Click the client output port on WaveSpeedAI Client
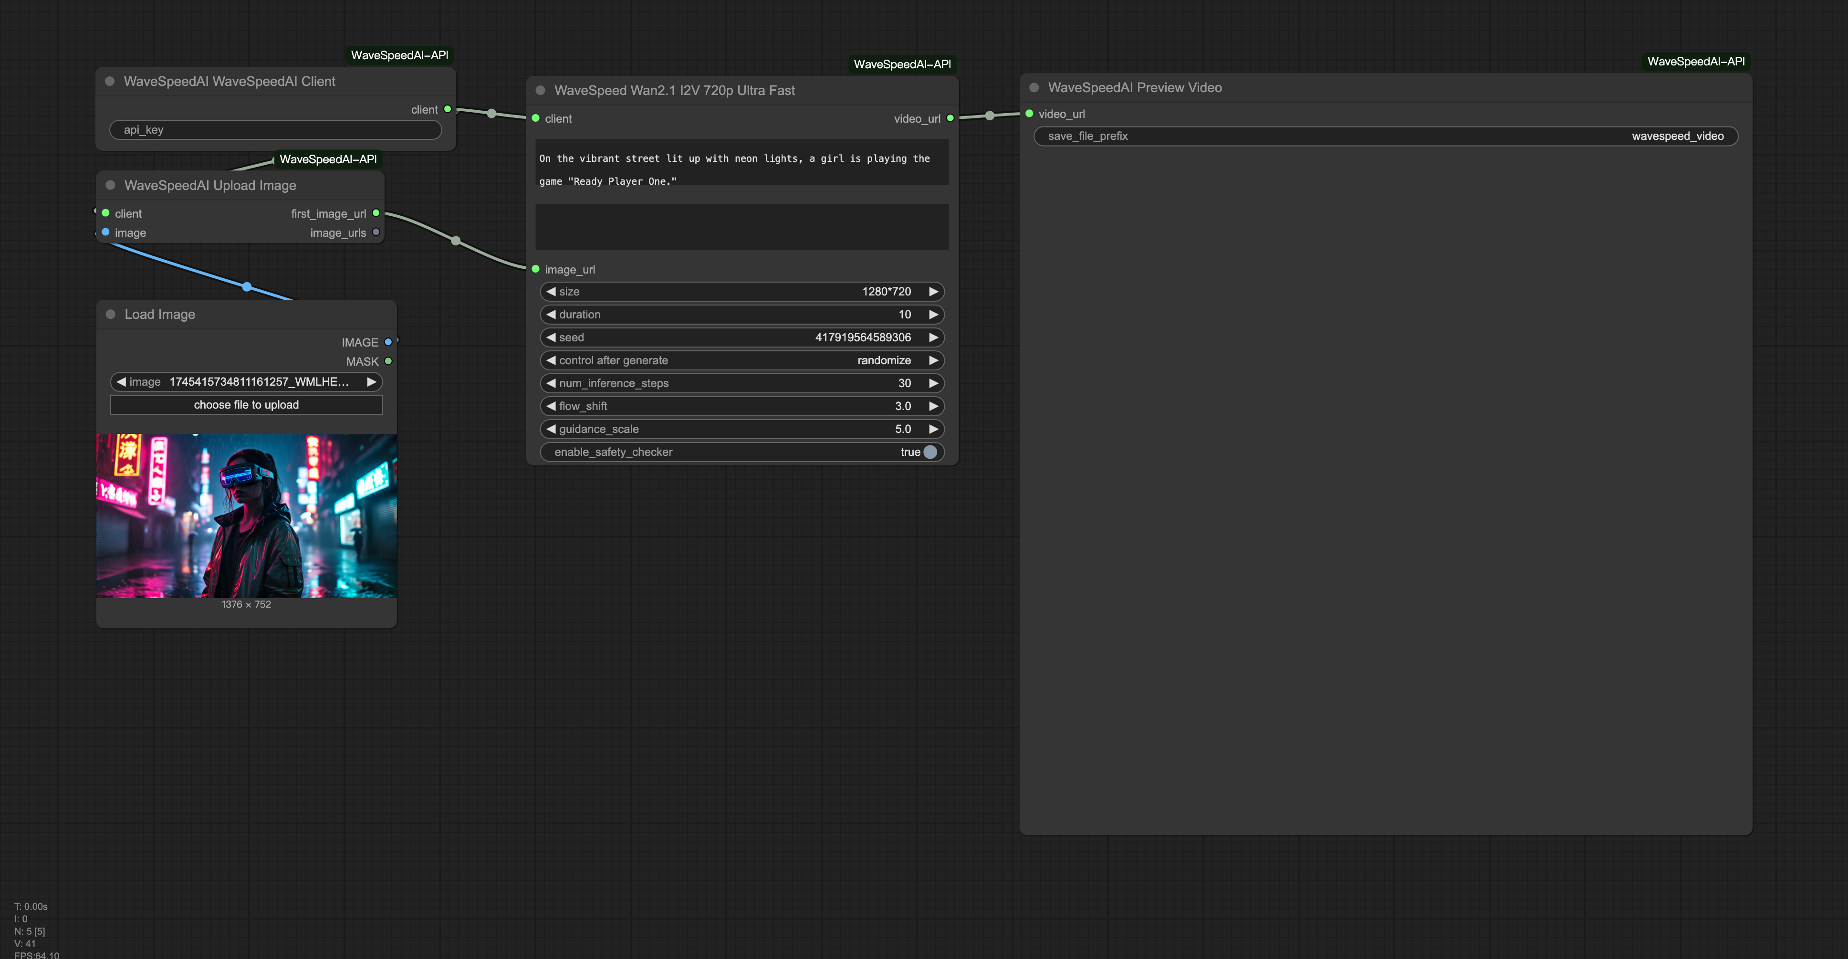 447,109
